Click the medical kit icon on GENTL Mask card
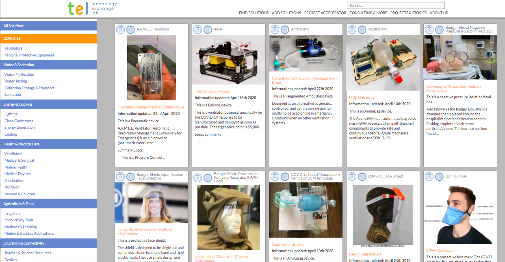505x262 pixels. [429, 176]
